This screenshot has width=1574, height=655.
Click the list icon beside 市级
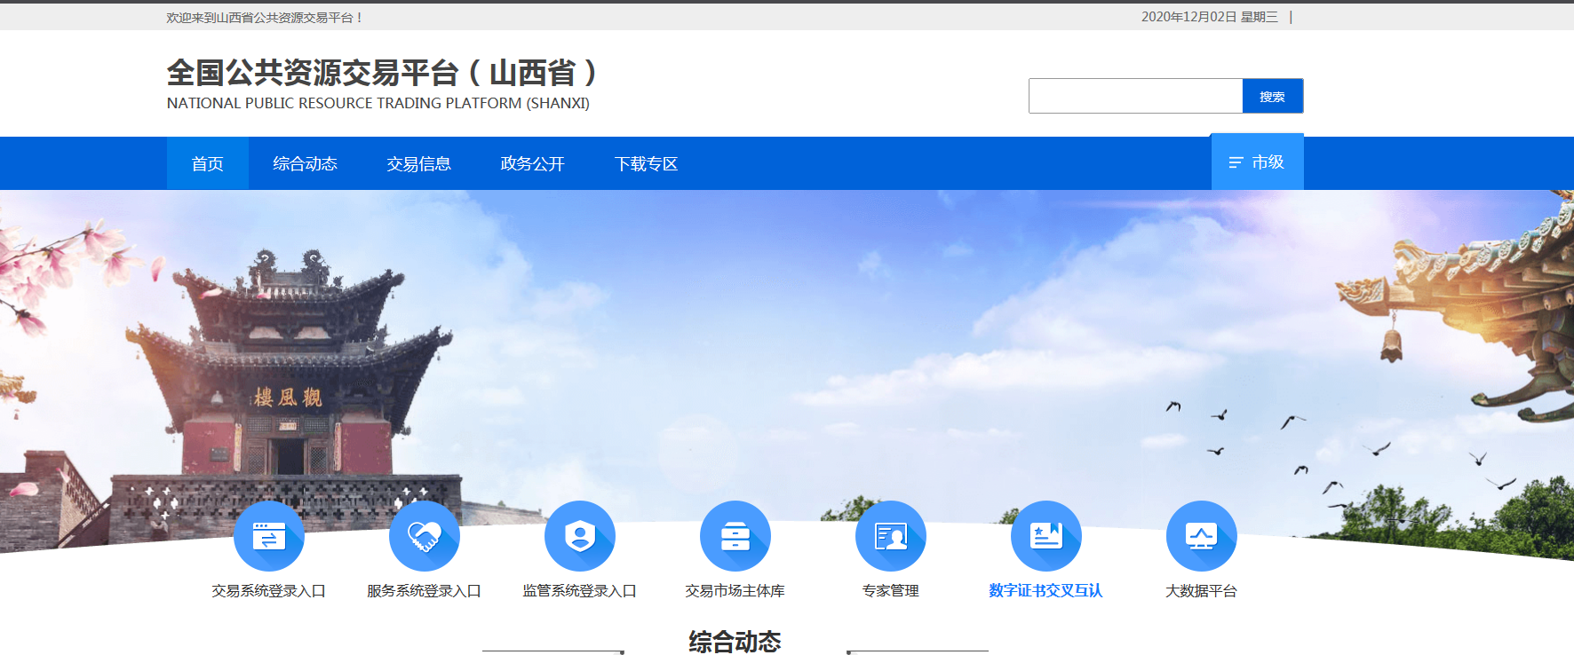pos(1236,162)
